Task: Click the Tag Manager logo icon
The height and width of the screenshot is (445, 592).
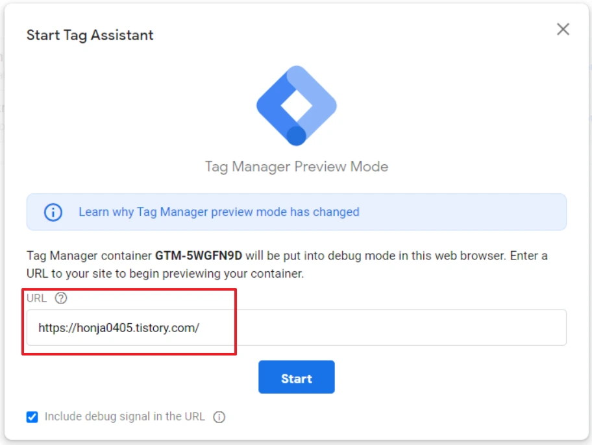Action: (x=297, y=106)
